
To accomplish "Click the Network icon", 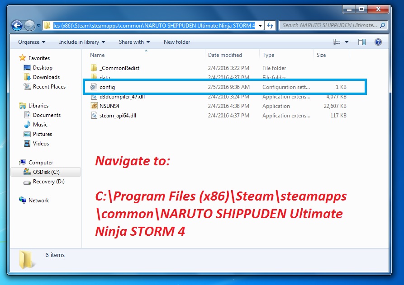I will pyautogui.click(x=23, y=200).
